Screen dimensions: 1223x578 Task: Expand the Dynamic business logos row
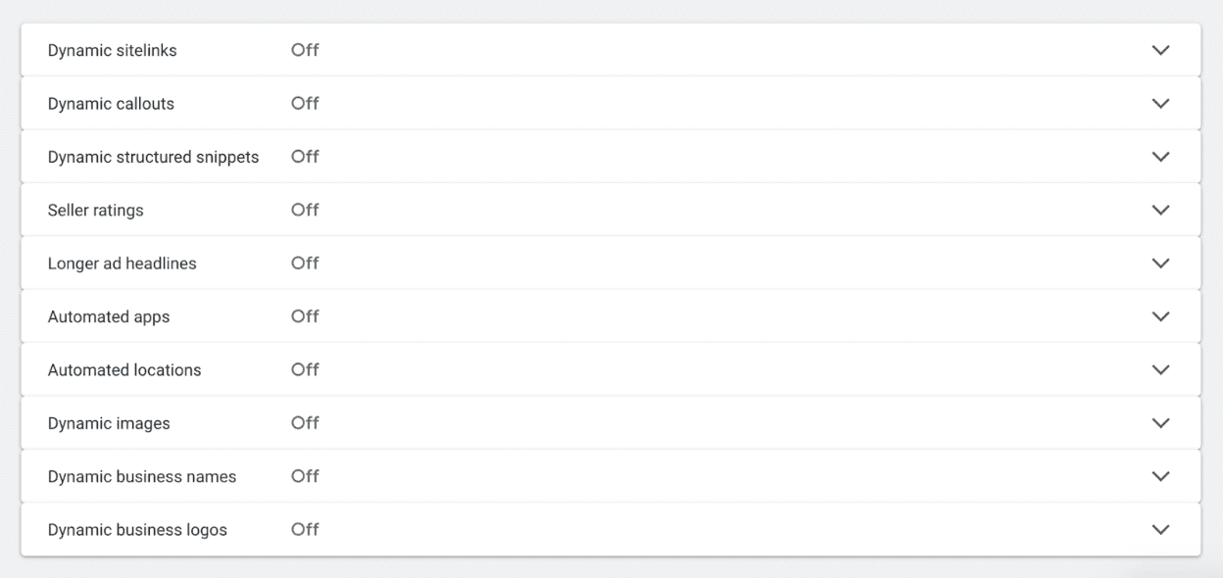[x=1160, y=529]
